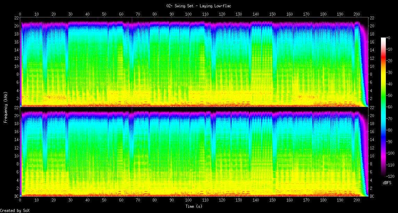Click the 200 mark on the bottom time axis
The width and height of the screenshot is (398, 213).
point(357,200)
